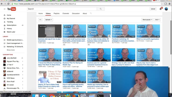Open the account avatar menu

point(166,9)
